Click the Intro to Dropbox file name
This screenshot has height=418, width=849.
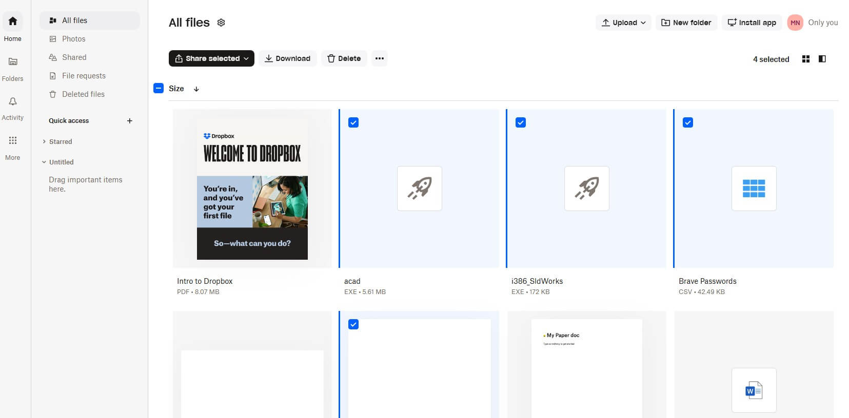(205, 281)
